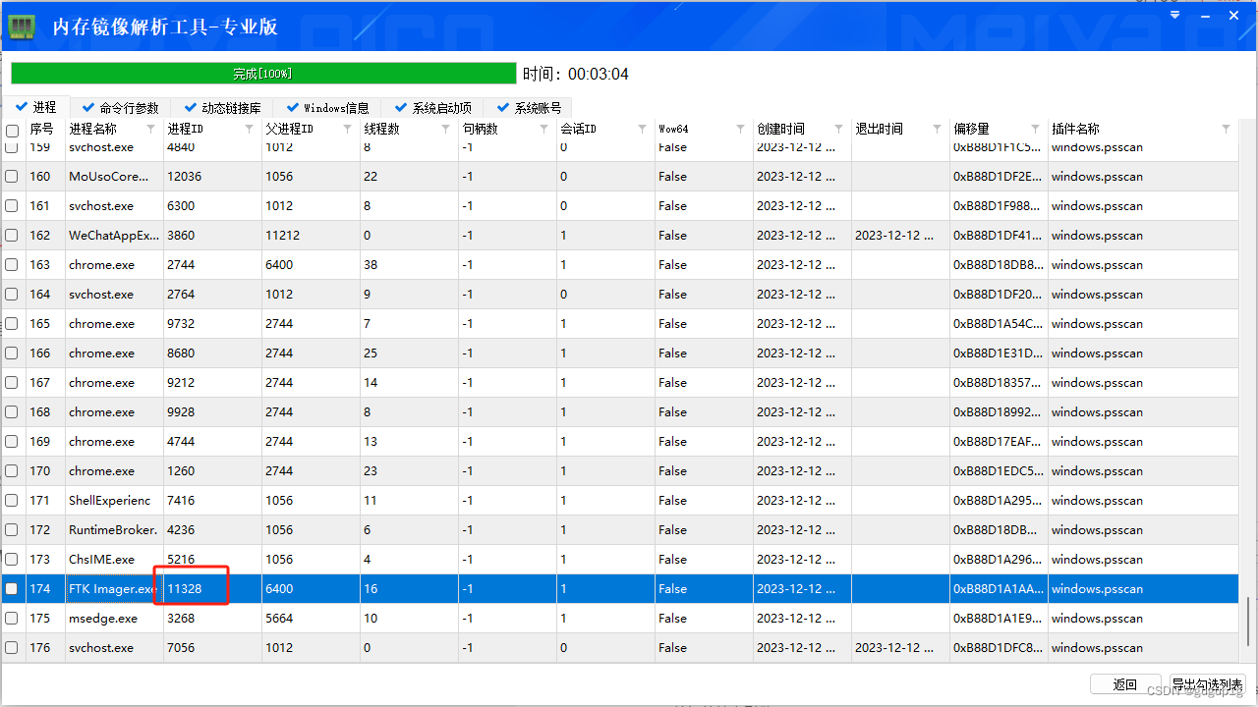
Task: Sort by the 偏移量 column header text
Action: pos(971,130)
